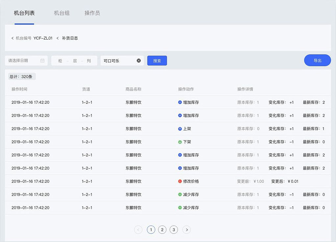Click the green down-arrow 下架 icon
336x242 pixels.
(x=180, y=142)
